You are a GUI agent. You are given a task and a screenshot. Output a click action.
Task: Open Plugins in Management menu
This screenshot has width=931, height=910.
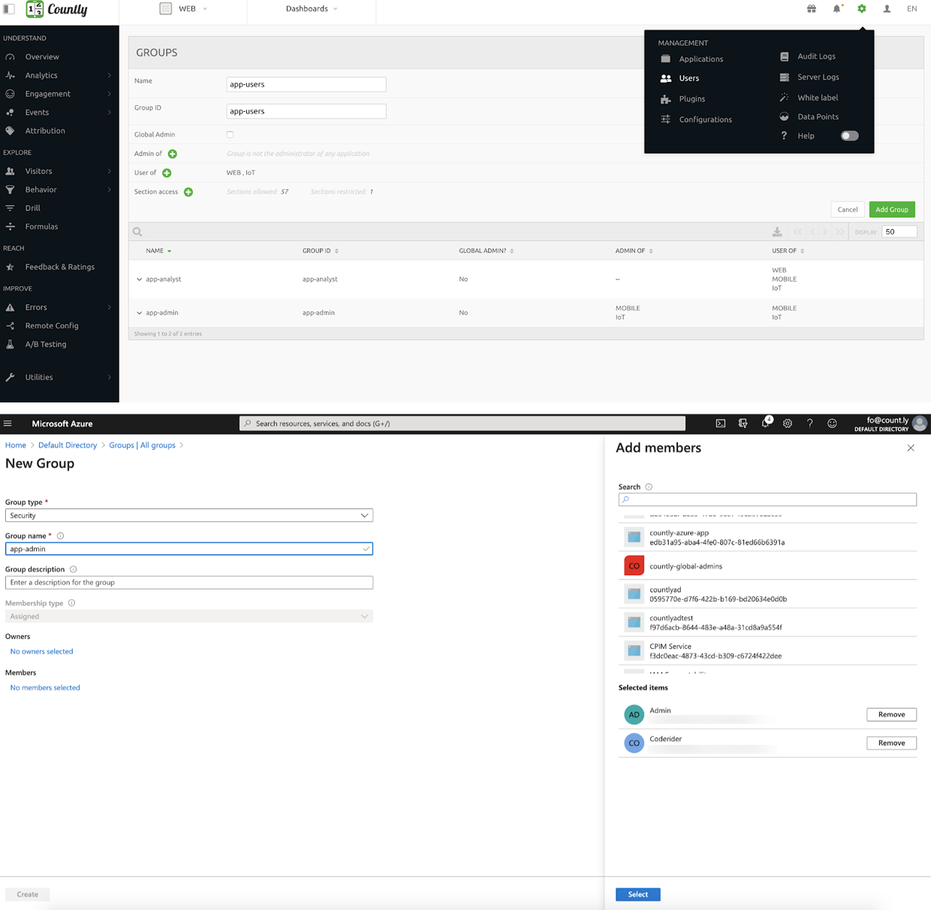point(682,99)
